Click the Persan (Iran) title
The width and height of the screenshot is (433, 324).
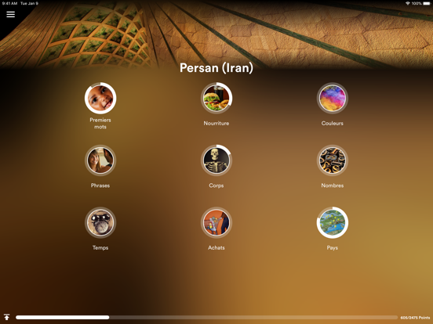tap(216, 67)
